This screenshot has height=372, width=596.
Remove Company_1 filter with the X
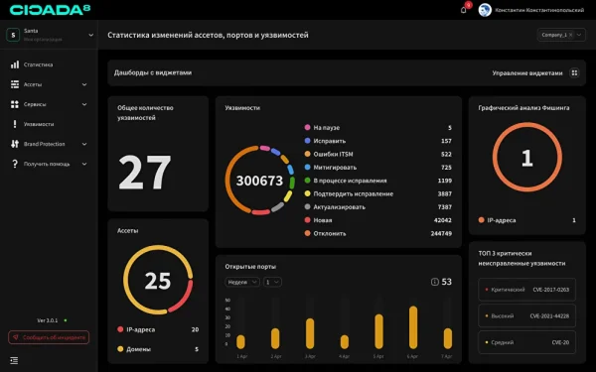(570, 35)
